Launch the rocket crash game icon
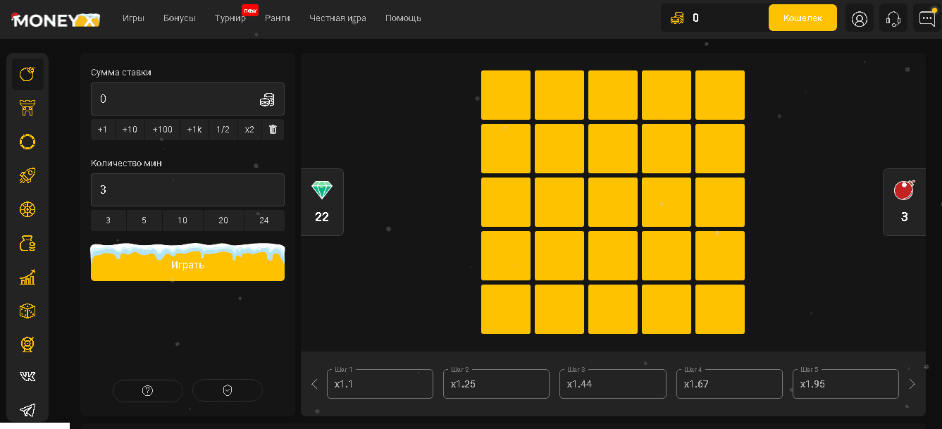The image size is (942, 429). point(27,175)
